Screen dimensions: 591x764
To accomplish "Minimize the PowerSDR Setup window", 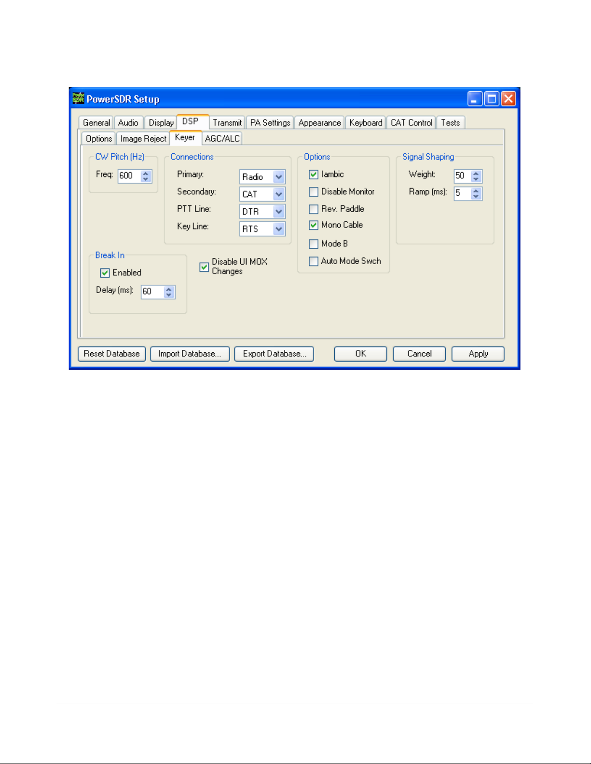I will point(475,99).
